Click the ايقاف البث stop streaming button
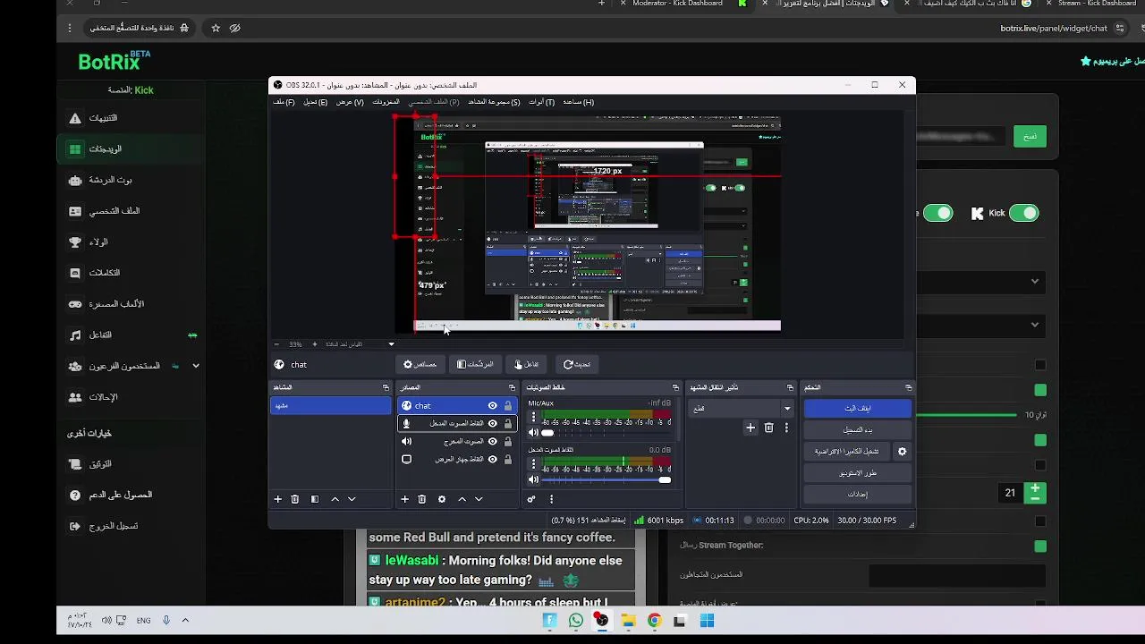This screenshot has height=644, width=1145. [x=858, y=408]
